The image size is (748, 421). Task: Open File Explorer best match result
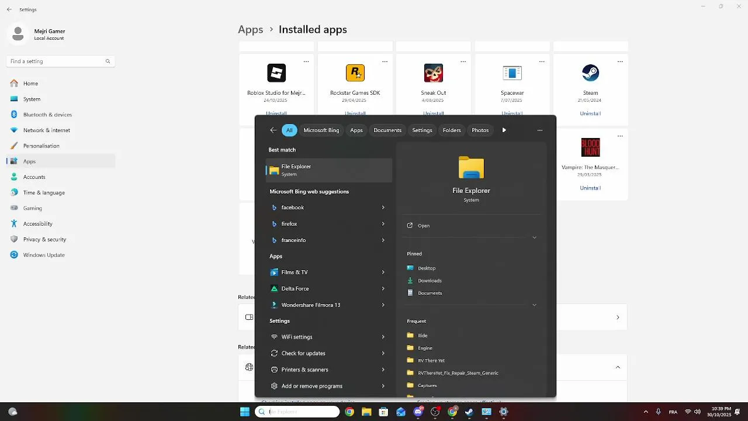329,170
